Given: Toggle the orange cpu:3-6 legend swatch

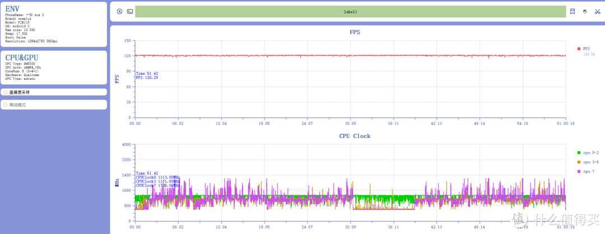Looking at the screenshot, I should 579,162.
